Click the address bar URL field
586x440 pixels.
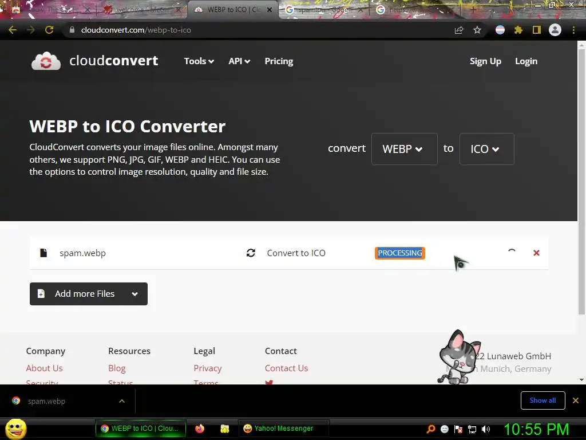coord(258,30)
